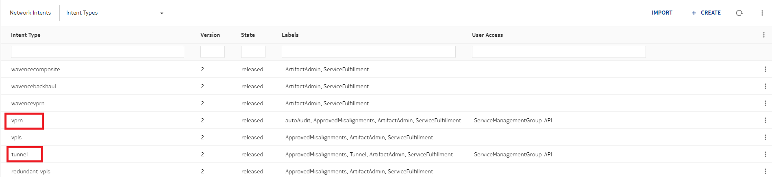
Task: Sort by Intent Type column header
Action: pos(26,35)
